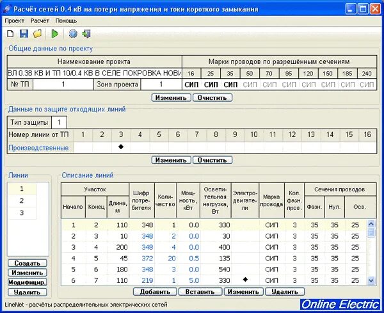
Task: Select line 1 in Линии list
Action: pyautogui.click(x=22, y=189)
